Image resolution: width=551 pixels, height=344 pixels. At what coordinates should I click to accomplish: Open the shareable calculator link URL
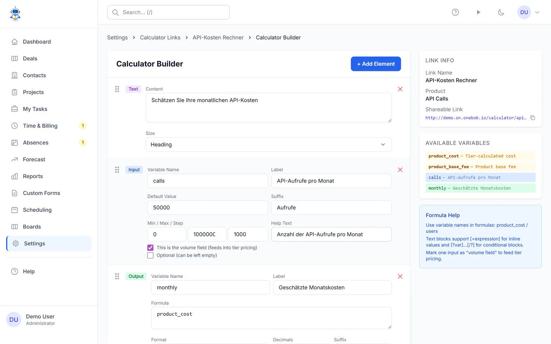(476, 118)
